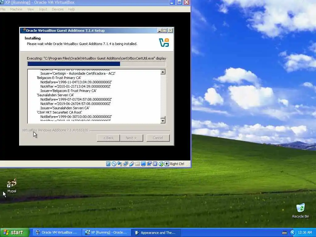This screenshot has height=237, width=316.
Task: Click the installation progress bar
Action: coord(97,64)
